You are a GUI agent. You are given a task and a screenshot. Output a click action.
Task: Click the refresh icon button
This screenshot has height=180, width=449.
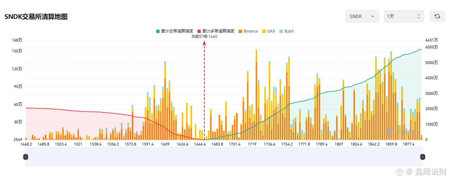coord(437,16)
